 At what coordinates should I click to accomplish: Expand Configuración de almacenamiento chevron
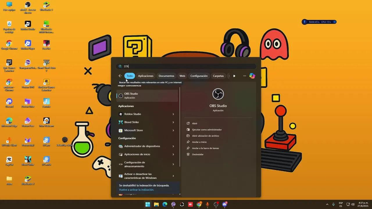[173, 164]
